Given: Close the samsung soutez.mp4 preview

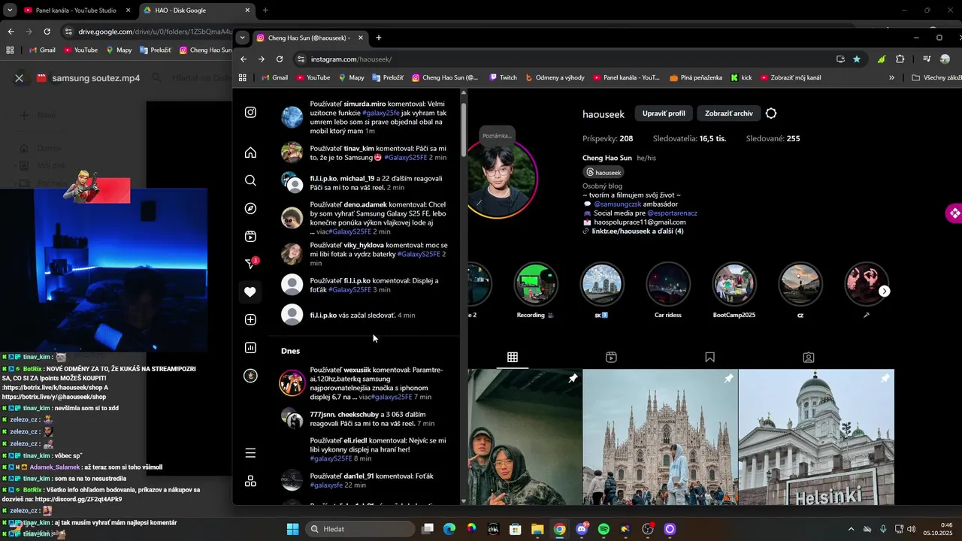Looking at the screenshot, I should (20, 77).
